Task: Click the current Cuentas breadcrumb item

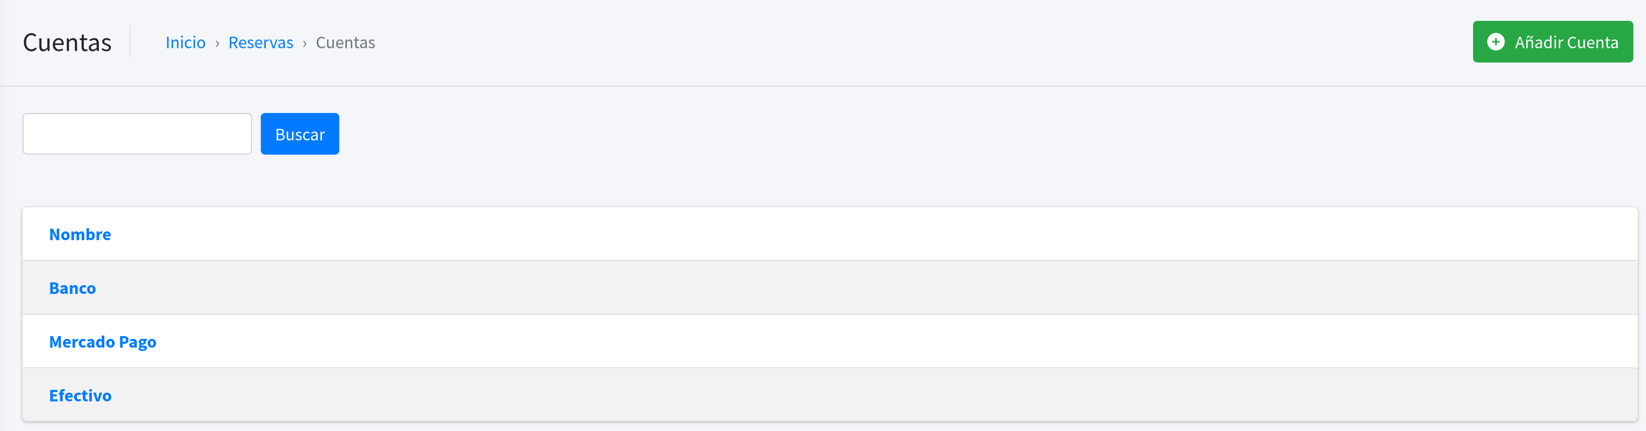Action: 345,43
